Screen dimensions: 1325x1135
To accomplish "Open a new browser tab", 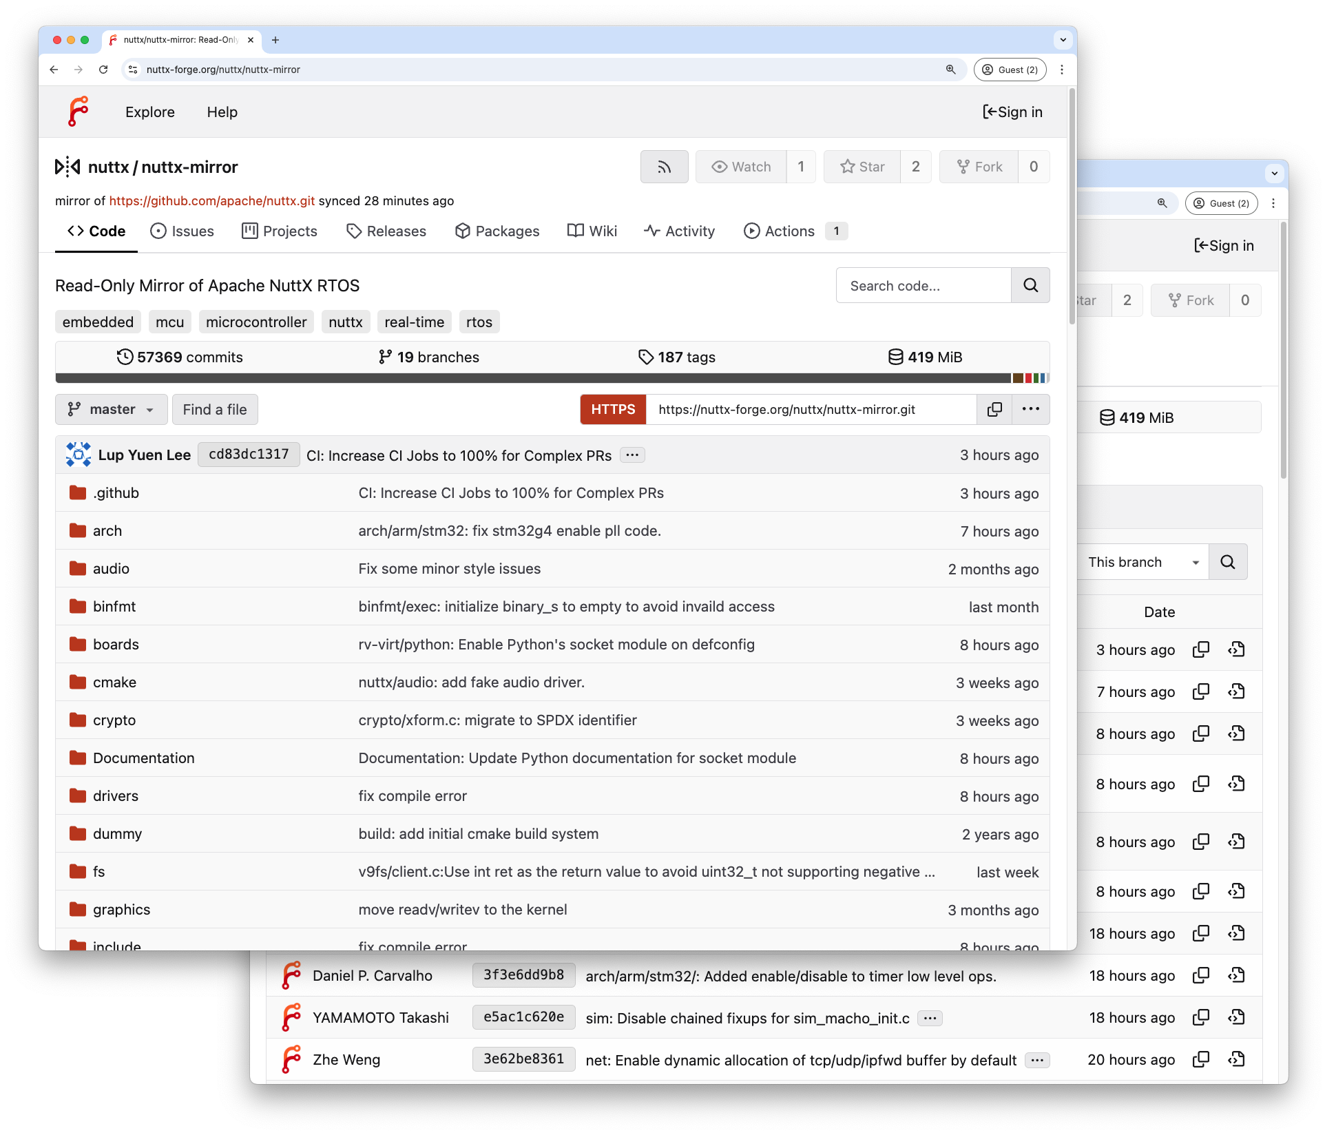I will coord(275,40).
